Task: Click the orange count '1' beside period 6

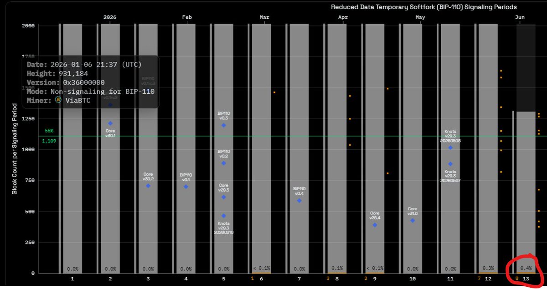Action: pyautogui.click(x=252, y=278)
